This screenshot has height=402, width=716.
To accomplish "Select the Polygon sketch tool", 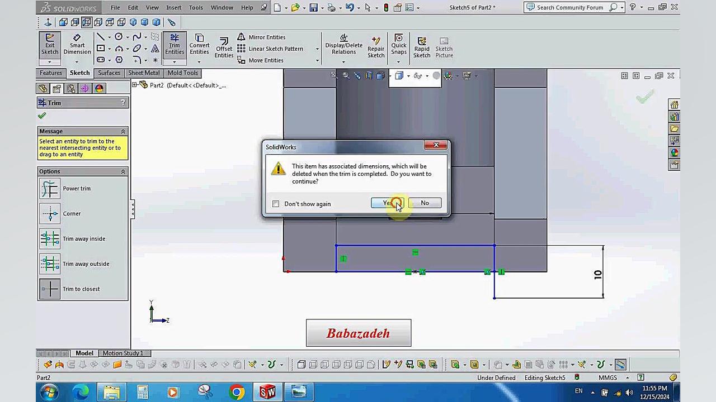I will [x=119, y=60].
